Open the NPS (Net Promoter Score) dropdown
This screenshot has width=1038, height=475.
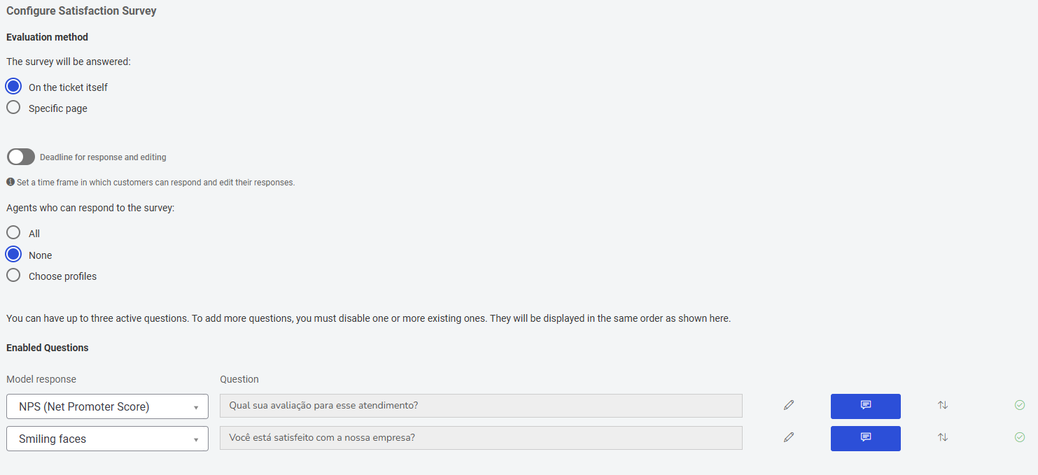pos(107,406)
